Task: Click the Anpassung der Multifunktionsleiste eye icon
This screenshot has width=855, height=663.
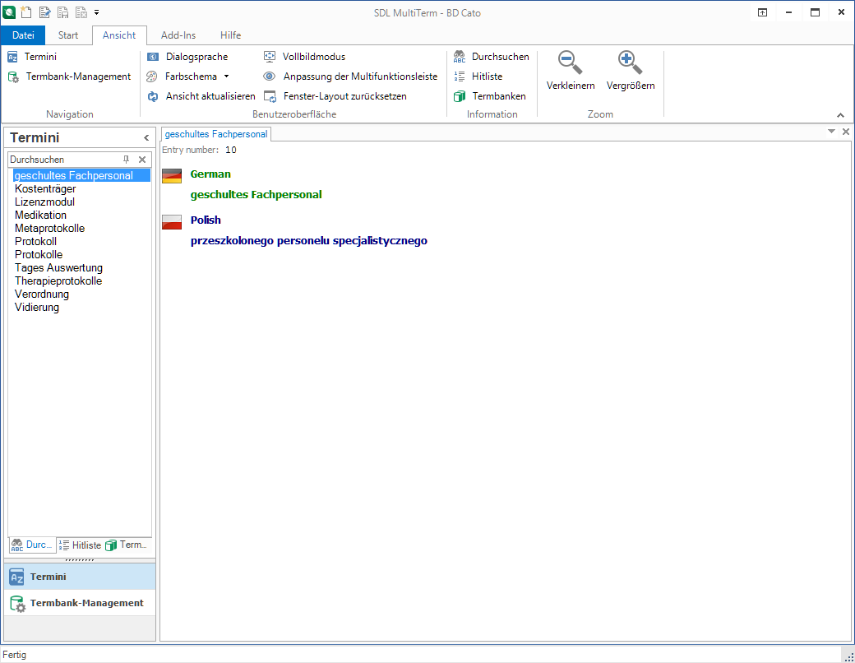Action: [x=270, y=76]
